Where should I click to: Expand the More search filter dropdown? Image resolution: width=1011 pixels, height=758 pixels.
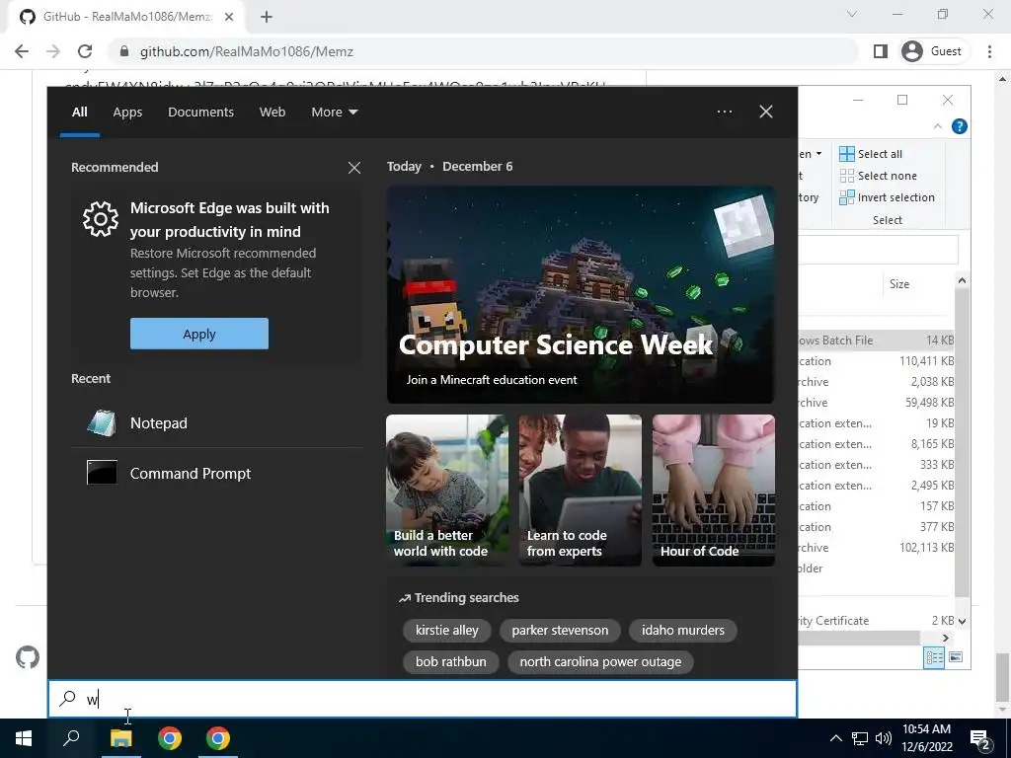coord(334,113)
